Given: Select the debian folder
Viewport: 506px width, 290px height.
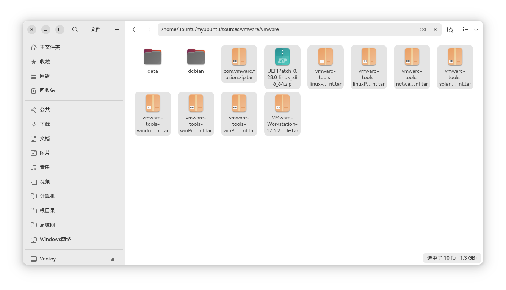Looking at the screenshot, I should (x=196, y=61).
